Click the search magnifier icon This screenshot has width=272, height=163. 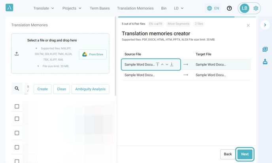[x=17, y=89]
